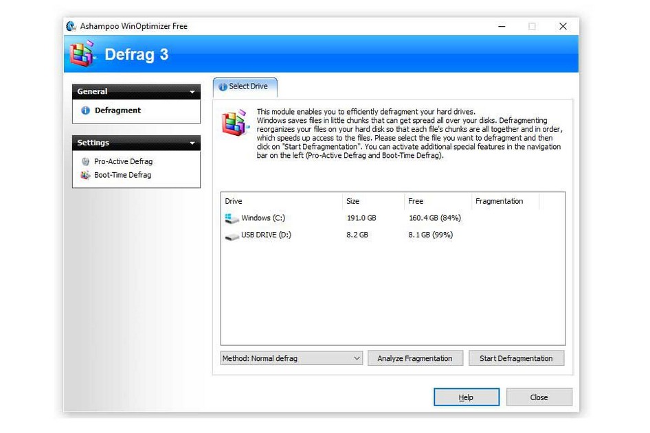Image resolution: width=650 pixels, height=433 pixels.
Task: Click the blue info icon beside Defragment
Action: tap(85, 110)
